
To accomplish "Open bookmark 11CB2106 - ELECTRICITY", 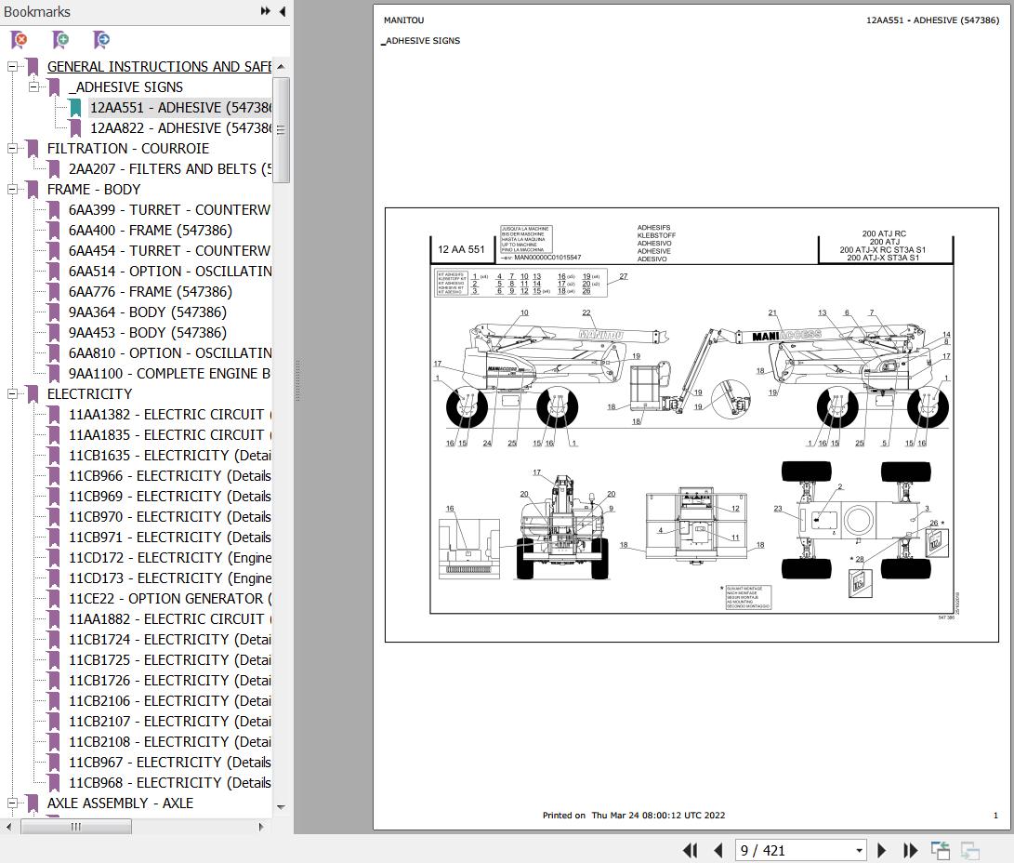I will (170, 700).
